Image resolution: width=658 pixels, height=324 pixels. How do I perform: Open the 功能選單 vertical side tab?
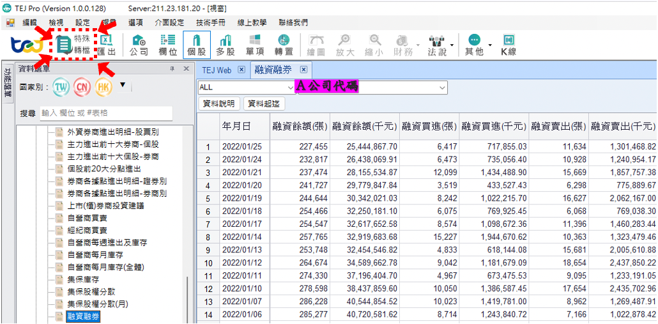pyautogui.click(x=7, y=82)
